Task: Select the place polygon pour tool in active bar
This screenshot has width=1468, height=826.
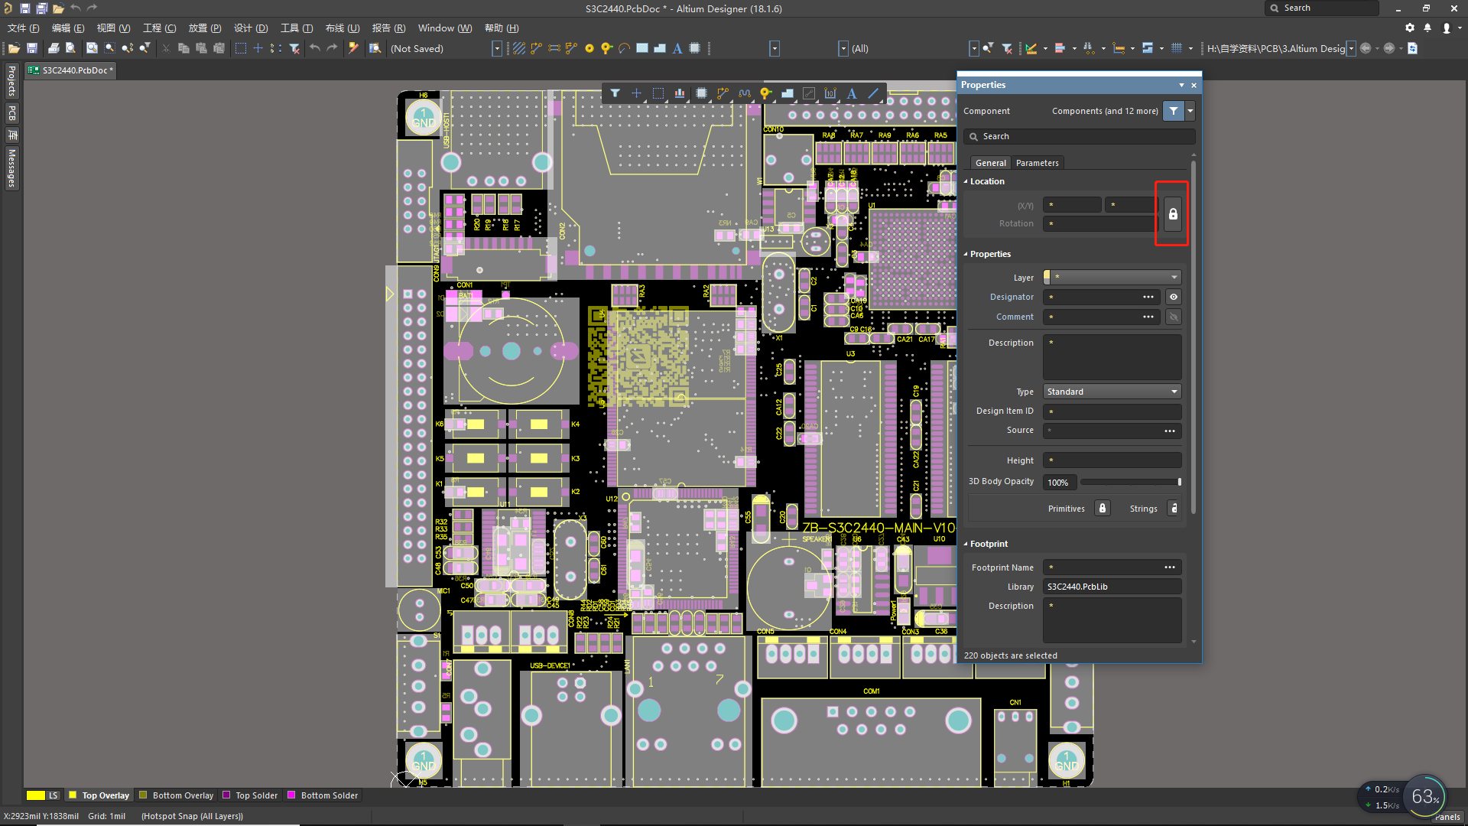Action: 787,93
